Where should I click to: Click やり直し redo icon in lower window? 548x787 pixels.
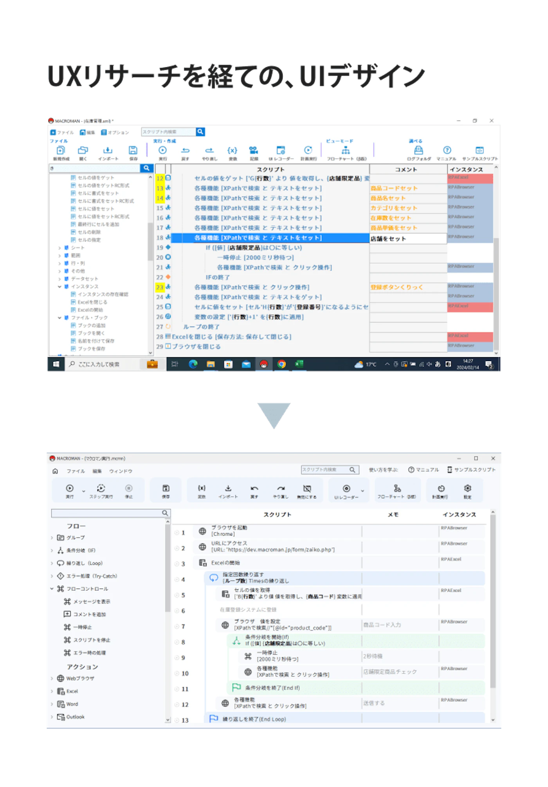click(x=281, y=488)
